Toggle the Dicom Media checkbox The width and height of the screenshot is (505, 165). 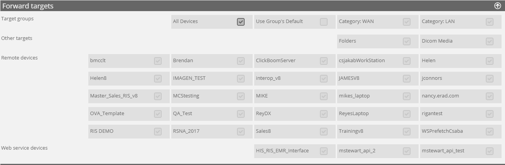pyautogui.click(x=490, y=41)
